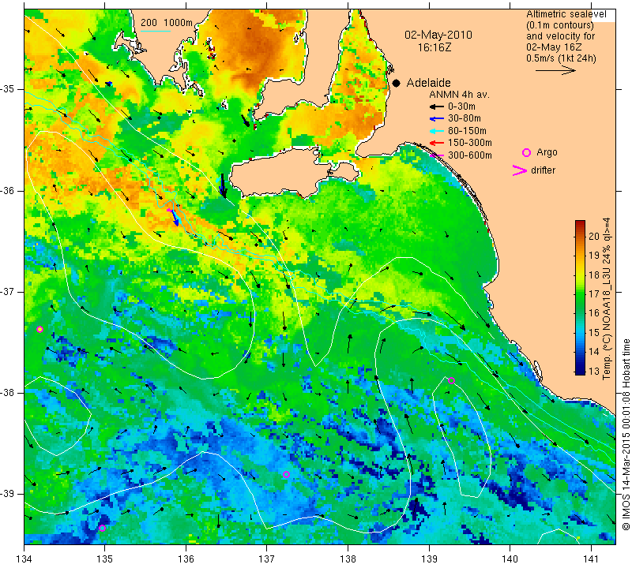Click the vertical IMOS copyright timestamp text
Screen dimensions: 632x568
pos(626,434)
